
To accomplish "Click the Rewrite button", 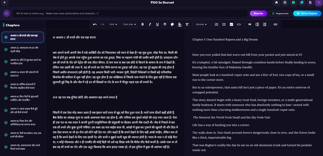I will pyautogui.click(x=258, y=13).
